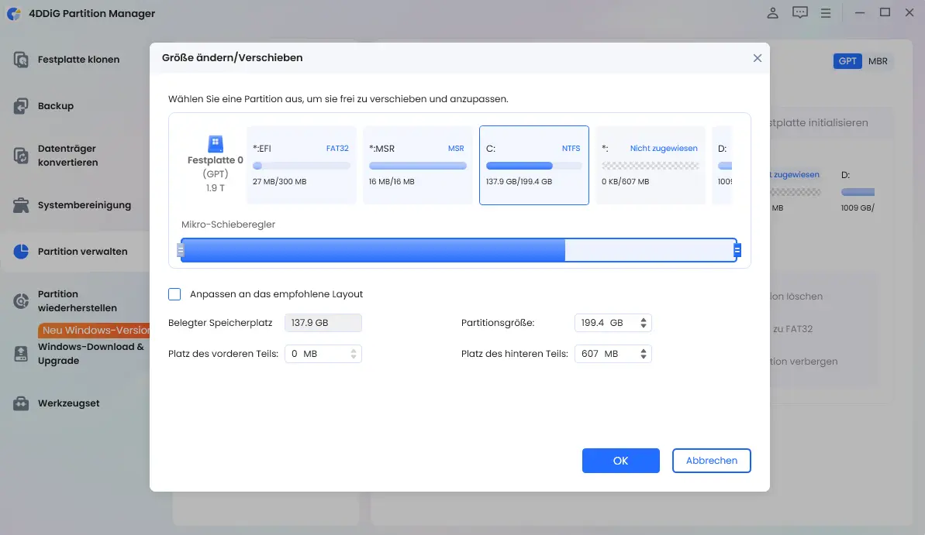
Task: Select Backup menu item
Action: [56, 106]
